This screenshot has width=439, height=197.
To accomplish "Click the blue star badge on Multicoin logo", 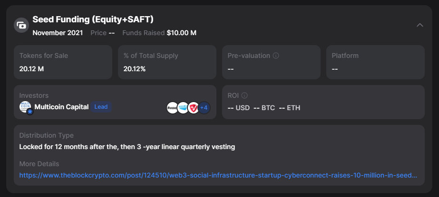I will (29, 112).
